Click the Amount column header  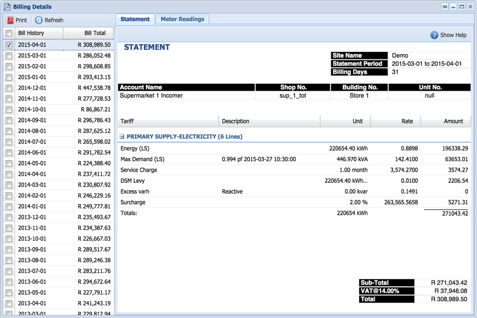[446, 121]
